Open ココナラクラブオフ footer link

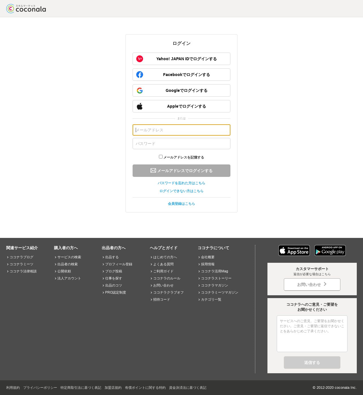point(168,292)
